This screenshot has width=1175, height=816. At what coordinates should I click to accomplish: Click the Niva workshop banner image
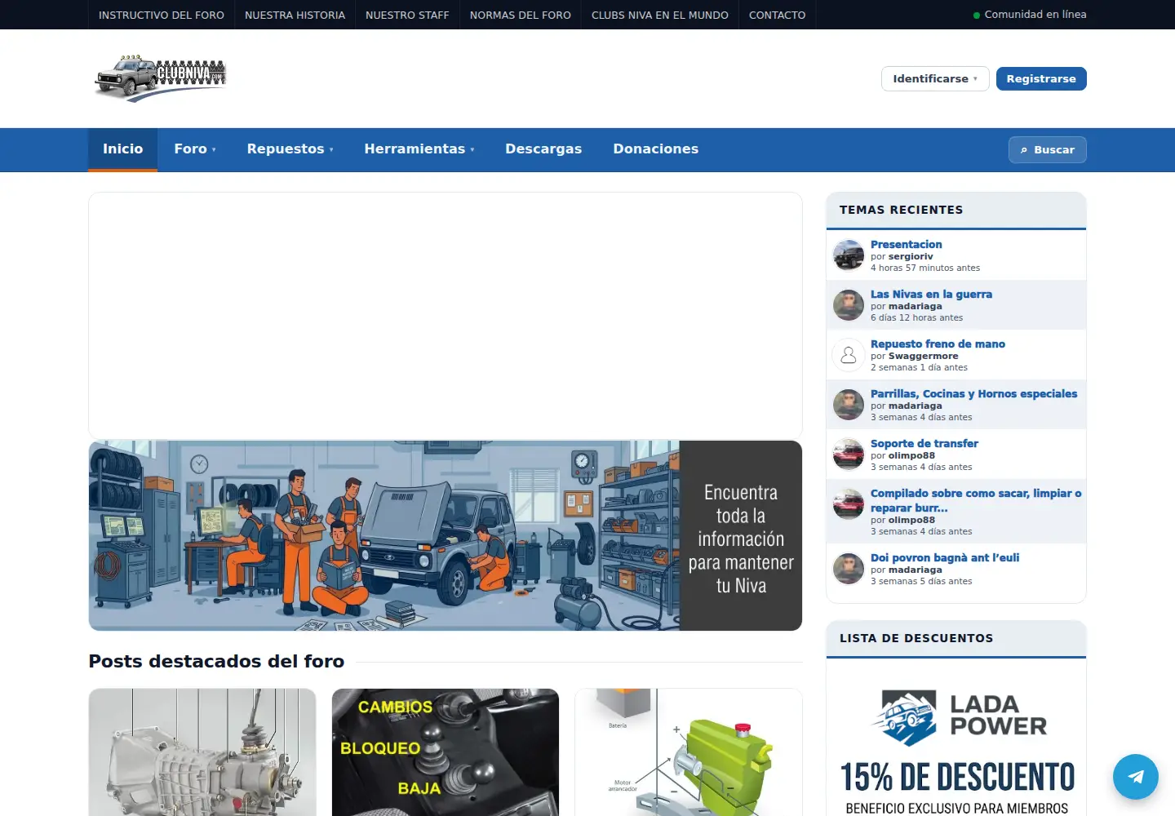[x=446, y=535]
